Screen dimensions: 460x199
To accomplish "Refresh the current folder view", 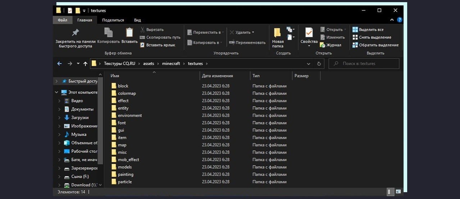I will [x=319, y=64].
